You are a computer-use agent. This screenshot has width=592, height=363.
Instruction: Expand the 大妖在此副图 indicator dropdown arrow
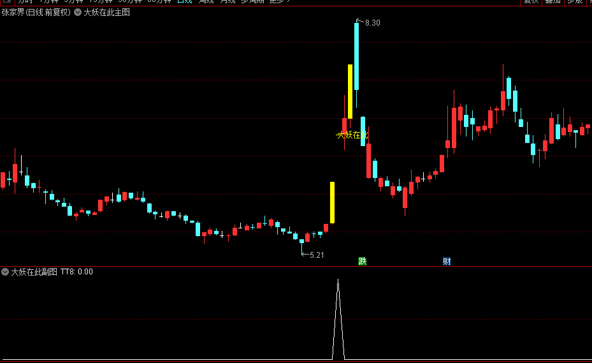coord(5,272)
